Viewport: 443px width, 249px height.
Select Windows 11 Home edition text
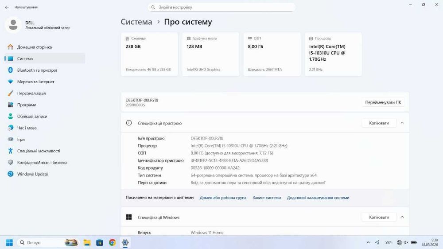point(207,233)
